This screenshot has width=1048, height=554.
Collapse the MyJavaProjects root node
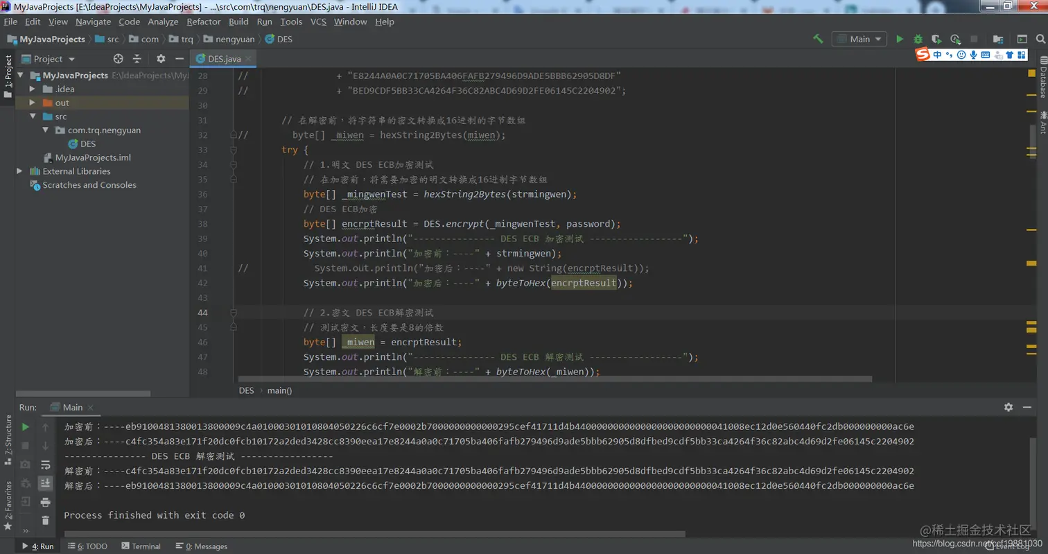[x=20, y=75]
